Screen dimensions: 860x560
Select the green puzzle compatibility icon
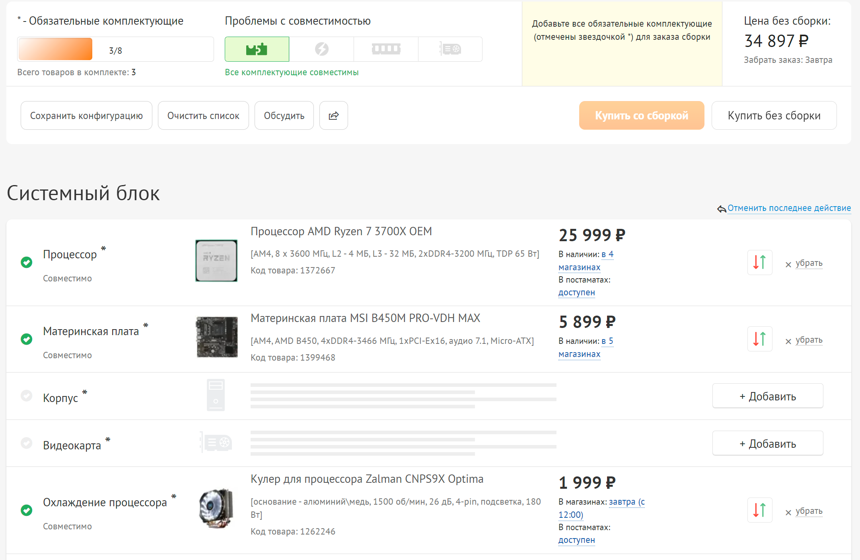(x=257, y=49)
